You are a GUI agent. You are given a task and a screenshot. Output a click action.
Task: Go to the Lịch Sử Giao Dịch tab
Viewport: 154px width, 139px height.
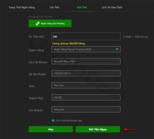112,7
